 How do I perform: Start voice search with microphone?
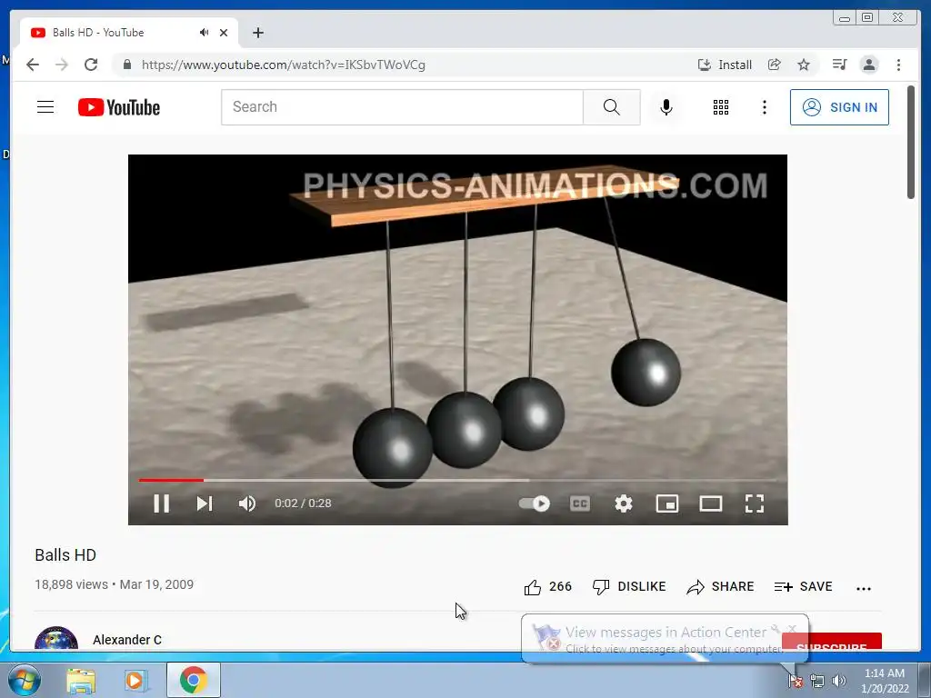[x=666, y=107]
